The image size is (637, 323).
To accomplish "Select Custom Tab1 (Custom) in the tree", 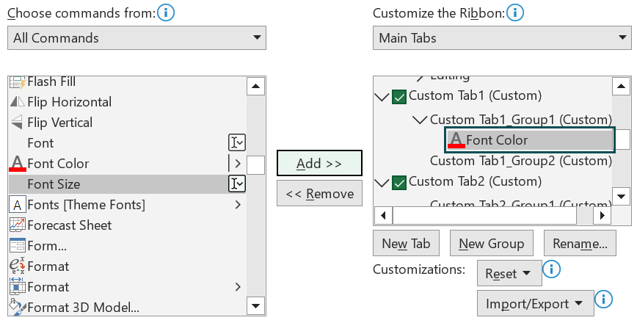I will 475,95.
